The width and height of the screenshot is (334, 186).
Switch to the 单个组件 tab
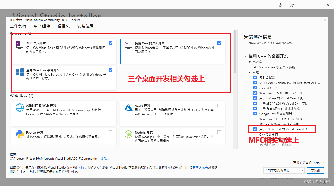(x=42, y=26)
